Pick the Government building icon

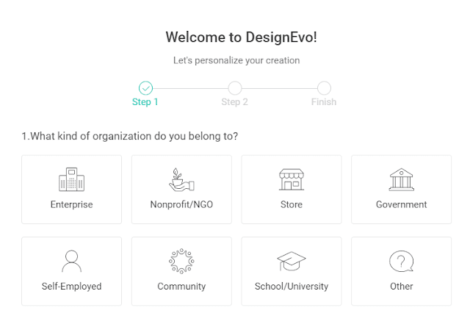(401, 180)
